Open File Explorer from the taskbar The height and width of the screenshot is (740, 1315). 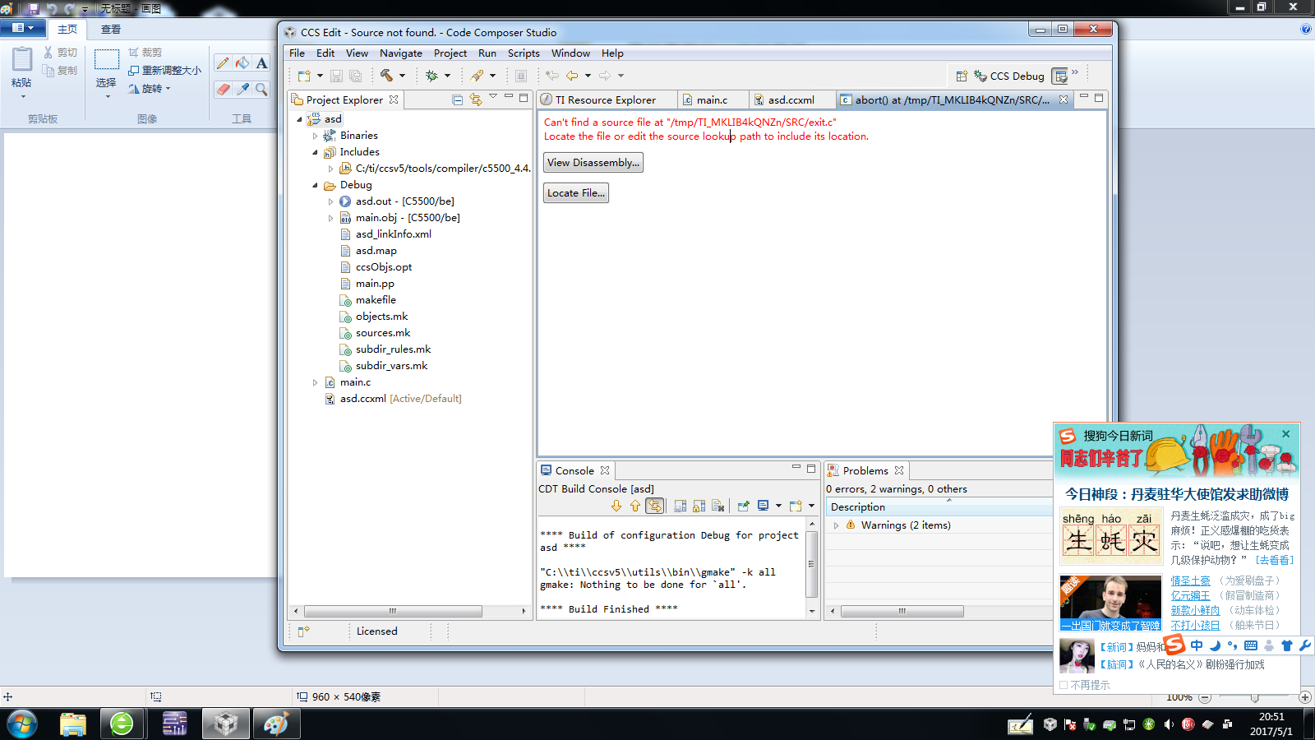73,724
